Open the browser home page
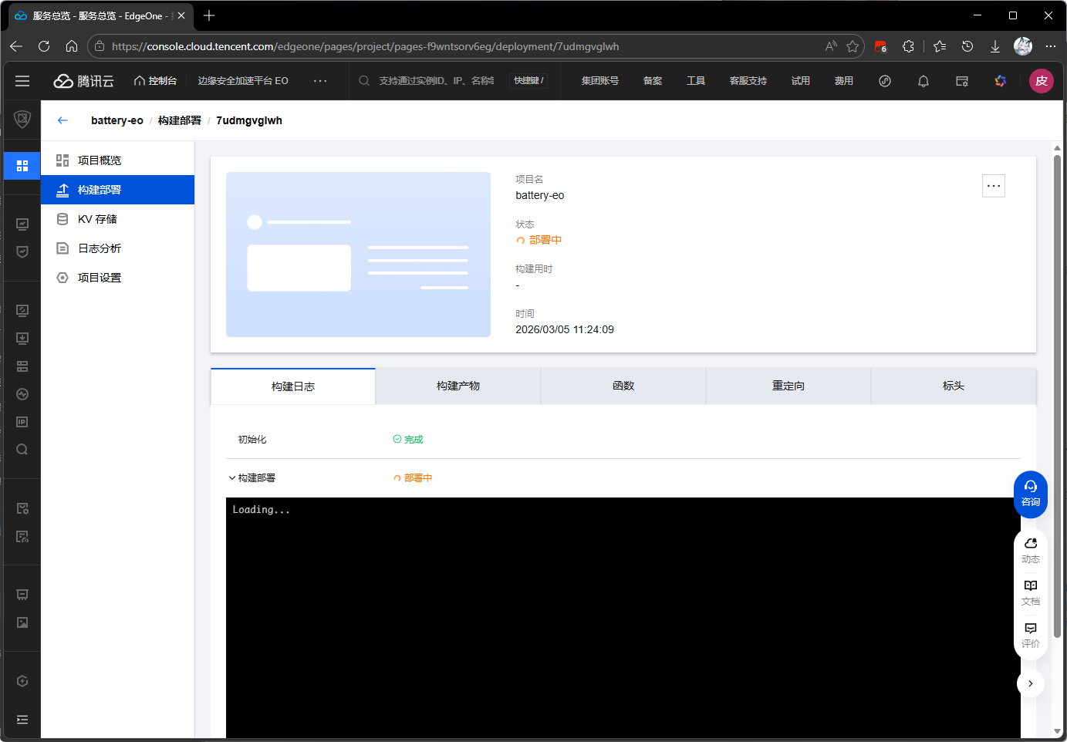The image size is (1067, 742). click(x=72, y=46)
